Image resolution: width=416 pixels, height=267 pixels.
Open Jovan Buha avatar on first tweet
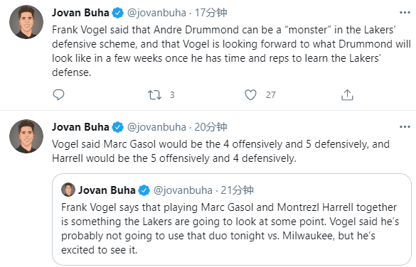coord(26,22)
